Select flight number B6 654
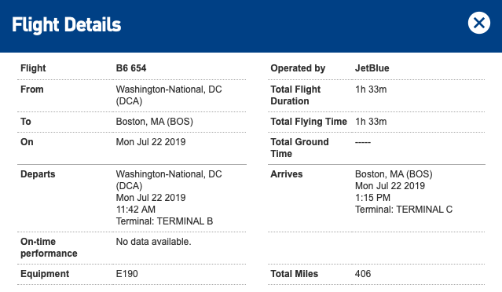This screenshot has height=292, width=502. pyautogui.click(x=131, y=68)
